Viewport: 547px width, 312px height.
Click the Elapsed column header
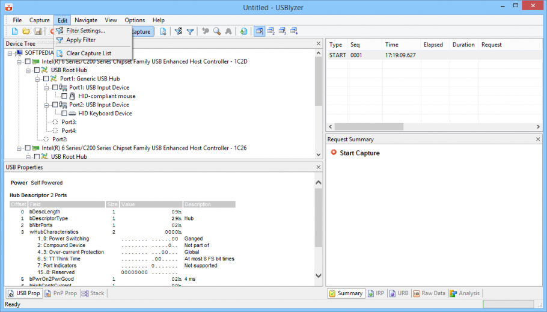click(x=433, y=44)
